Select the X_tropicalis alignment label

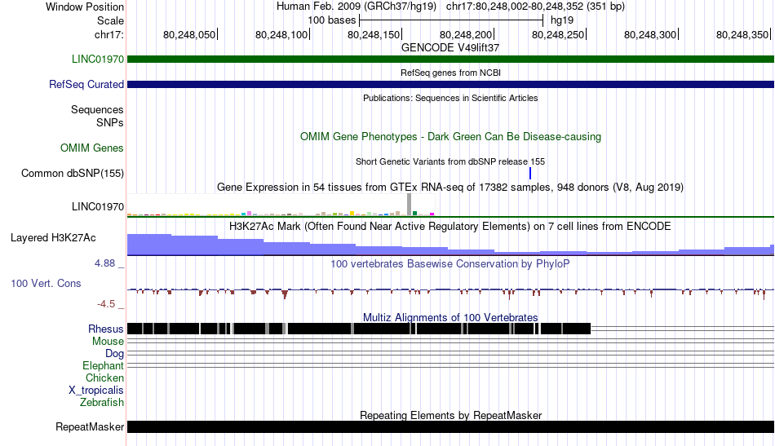click(96, 391)
